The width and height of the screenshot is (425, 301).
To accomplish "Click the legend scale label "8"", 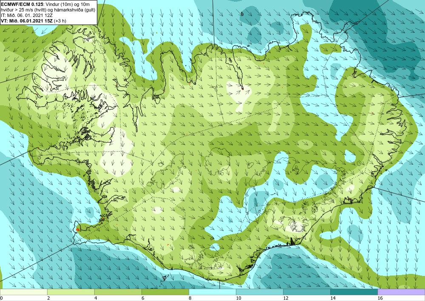I will point(190,298).
